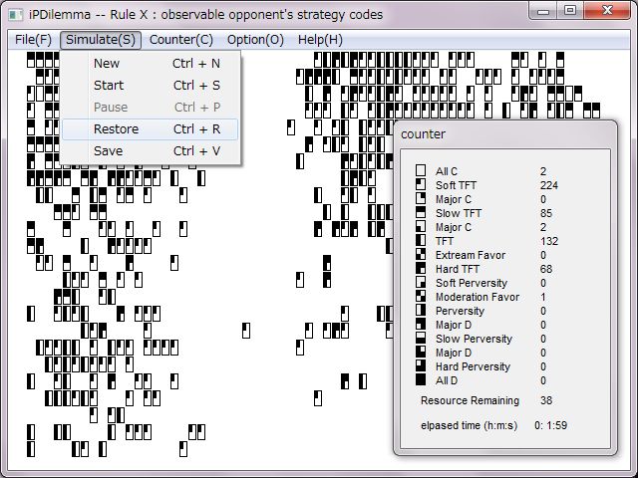Viewport: 638px width, 478px height.
Task: Click the Hard Perversity label
Action: point(473,367)
